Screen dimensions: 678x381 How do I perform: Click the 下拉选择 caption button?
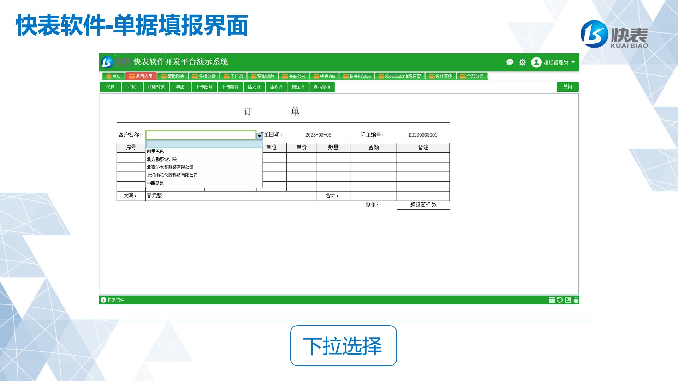click(343, 346)
